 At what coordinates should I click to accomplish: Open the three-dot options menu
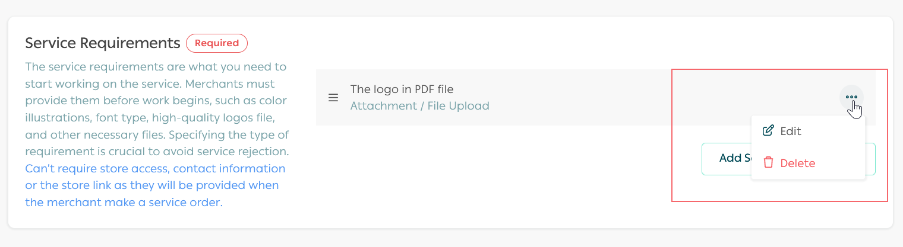point(851,97)
